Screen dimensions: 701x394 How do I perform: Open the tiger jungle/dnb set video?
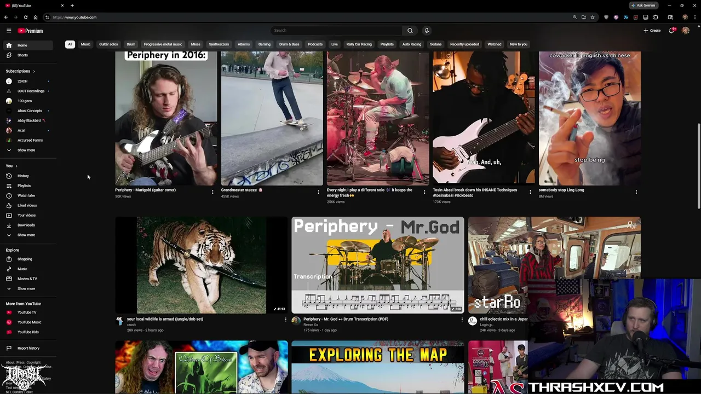point(201,265)
